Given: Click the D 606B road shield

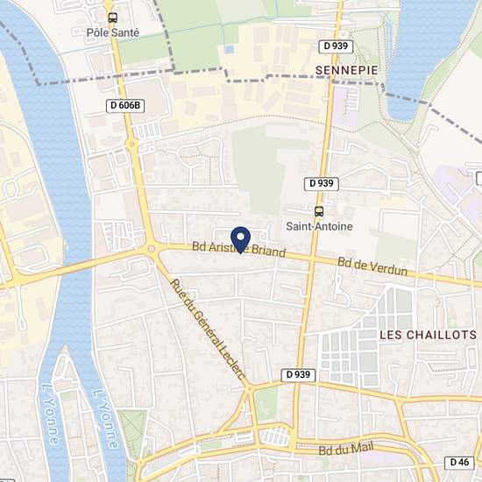Looking at the screenshot, I should click(125, 105).
